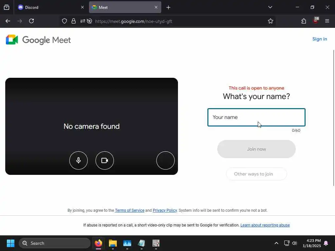The height and width of the screenshot is (251, 335).
Task: Focus the Your name field
Action: tap(256, 117)
